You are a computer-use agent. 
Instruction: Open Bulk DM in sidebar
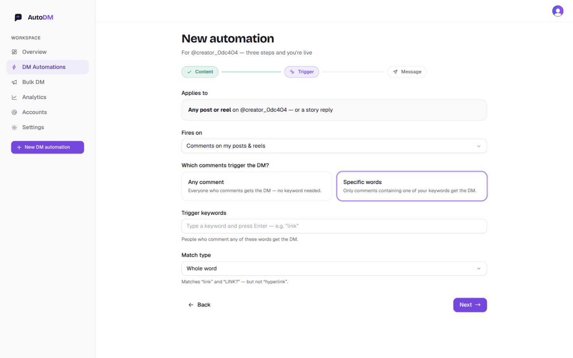47,82
